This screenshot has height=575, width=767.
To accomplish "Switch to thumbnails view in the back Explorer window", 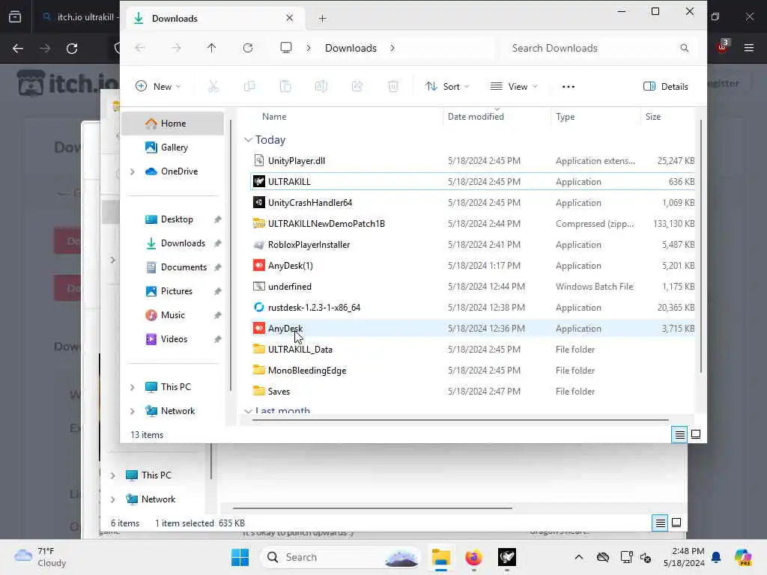I will coord(676,523).
